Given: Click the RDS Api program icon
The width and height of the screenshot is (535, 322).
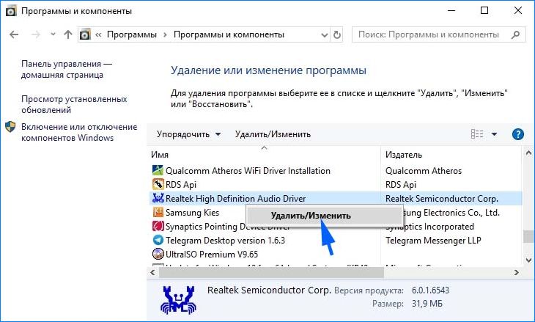Looking at the screenshot, I should (158, 184).
